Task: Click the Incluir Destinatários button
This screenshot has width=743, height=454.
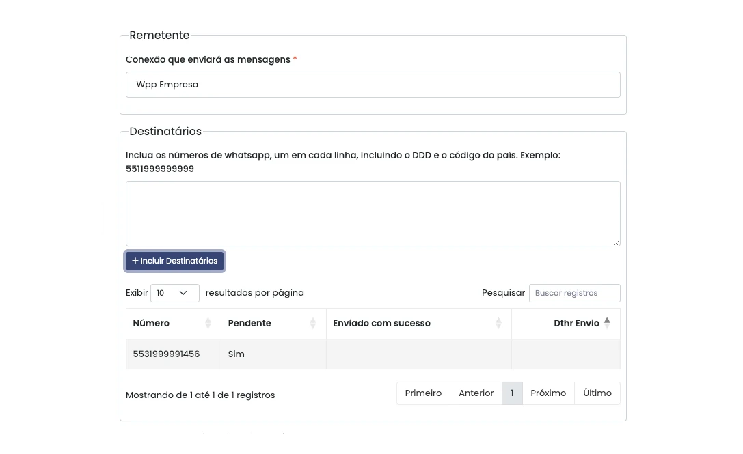Action: [x=175, y=261]
